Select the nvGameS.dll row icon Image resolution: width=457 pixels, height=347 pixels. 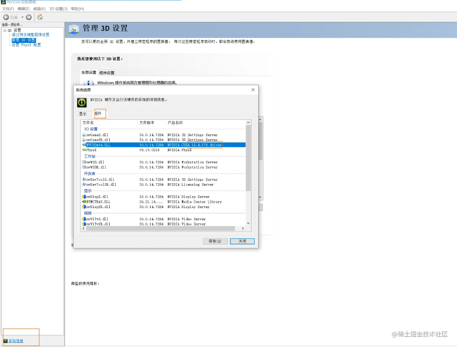(84, 135)
